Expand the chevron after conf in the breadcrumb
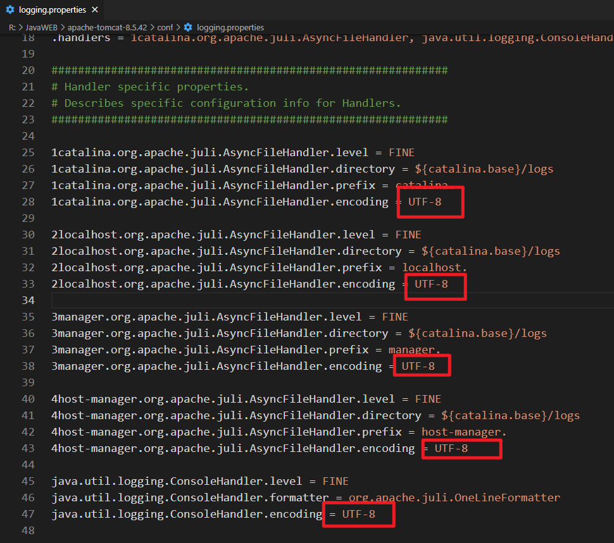This screenshot has width=614, height=543. tap(178, 27)
